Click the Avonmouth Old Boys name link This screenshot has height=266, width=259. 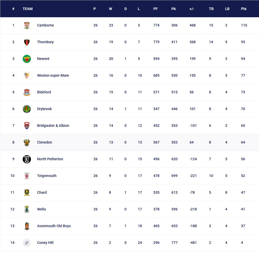tap(54, 226)
